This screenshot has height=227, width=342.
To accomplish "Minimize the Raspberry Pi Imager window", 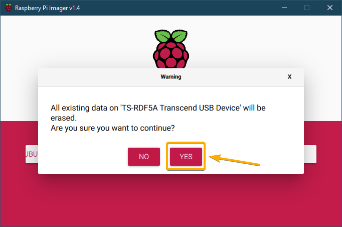I will 284,8.
